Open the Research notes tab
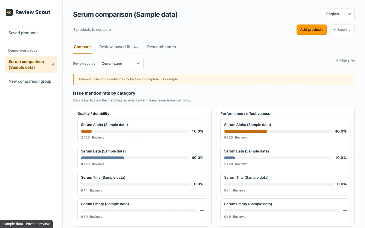The image size is (365, 228). point(161,47)
